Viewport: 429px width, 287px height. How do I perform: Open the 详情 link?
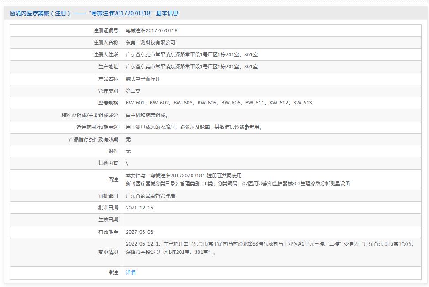tap(131, 273)
